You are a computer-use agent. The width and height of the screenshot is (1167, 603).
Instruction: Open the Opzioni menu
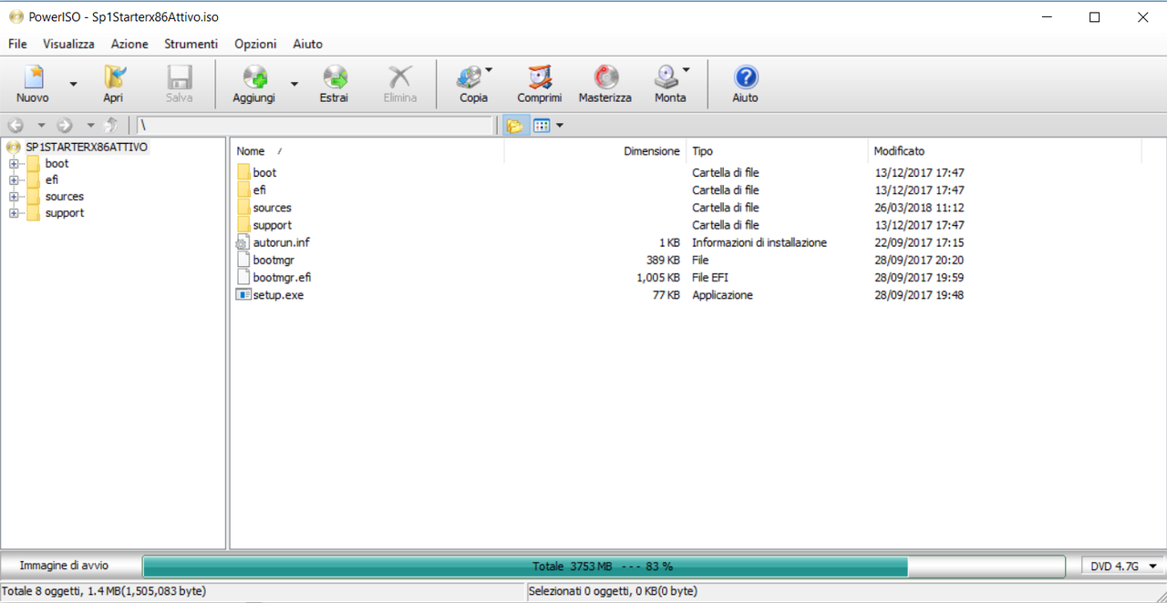(x=255, y=44)
